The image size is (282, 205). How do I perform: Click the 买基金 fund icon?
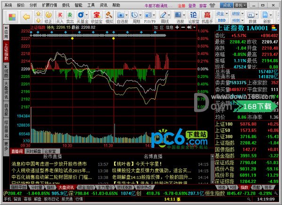[x=80, y=15]
